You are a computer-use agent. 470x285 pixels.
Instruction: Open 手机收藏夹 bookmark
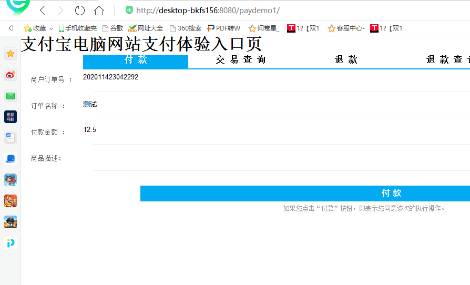78,28
